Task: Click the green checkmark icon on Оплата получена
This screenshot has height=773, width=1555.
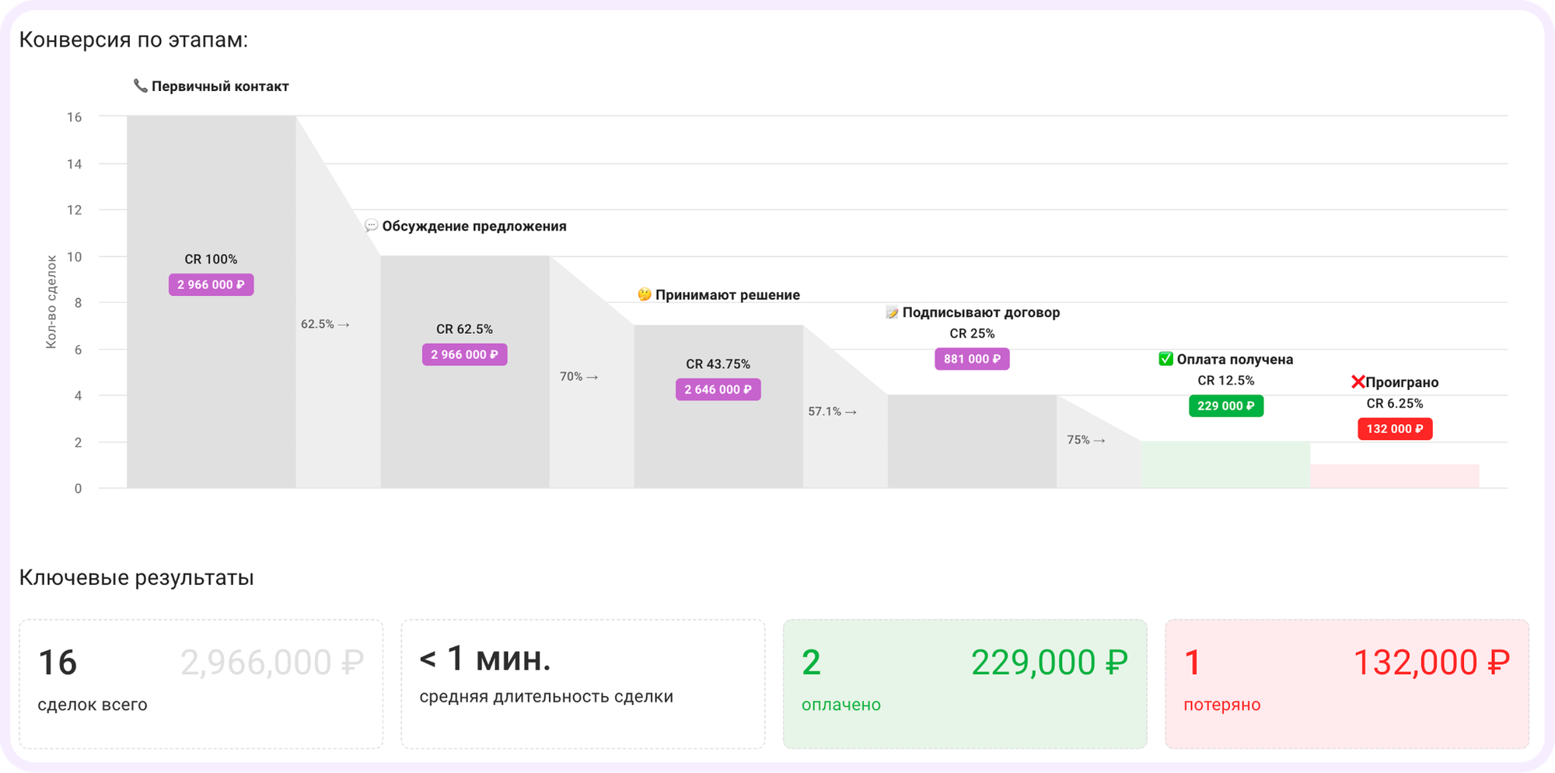Action: (x=1165, y=359)
